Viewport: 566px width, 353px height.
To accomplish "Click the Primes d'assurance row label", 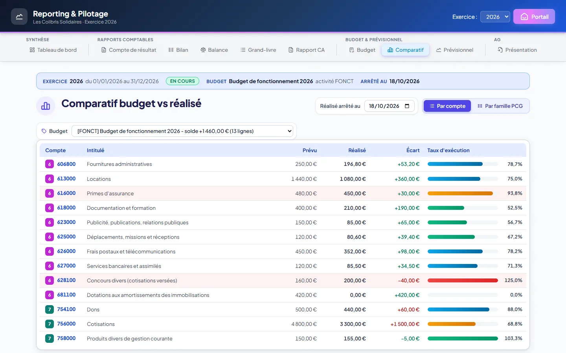I will point(110,193).
